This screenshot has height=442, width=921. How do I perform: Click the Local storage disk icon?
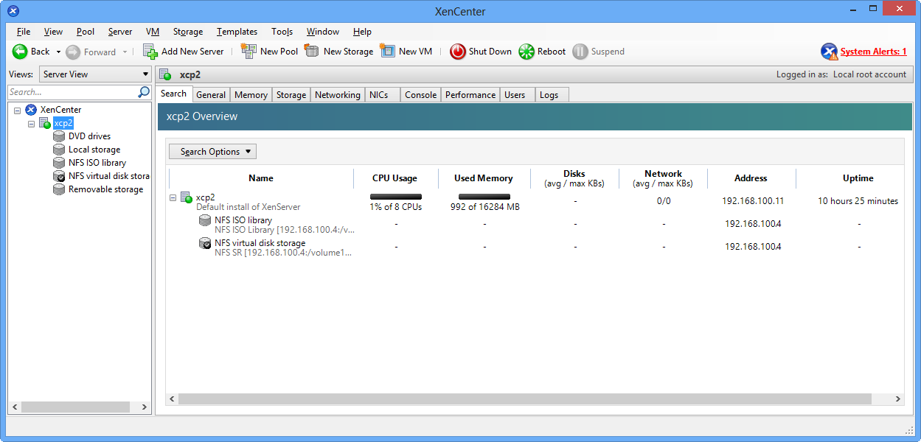[x=59, y=150]
